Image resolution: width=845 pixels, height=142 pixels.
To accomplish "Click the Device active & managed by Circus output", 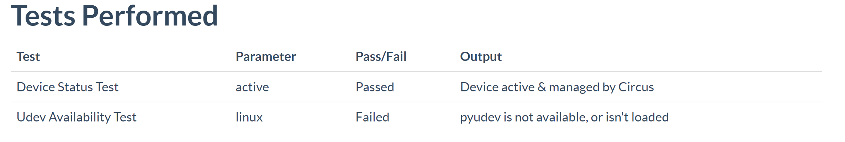I will (x=557, y=87).
